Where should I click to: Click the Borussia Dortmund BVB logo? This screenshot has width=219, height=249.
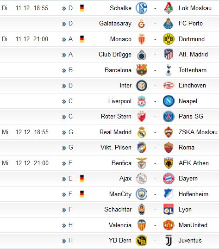click(169, 39)
